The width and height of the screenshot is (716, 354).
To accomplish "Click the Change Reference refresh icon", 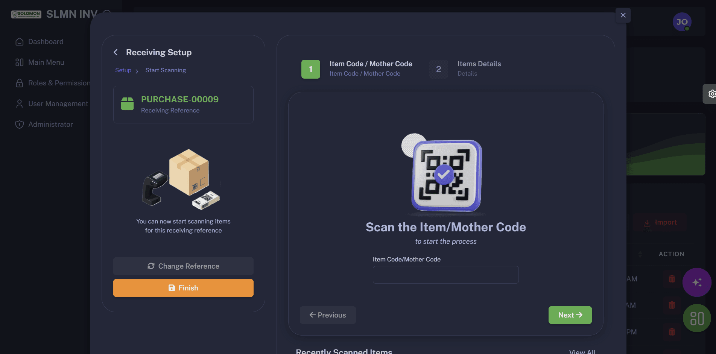I will [x=151, y=266].
